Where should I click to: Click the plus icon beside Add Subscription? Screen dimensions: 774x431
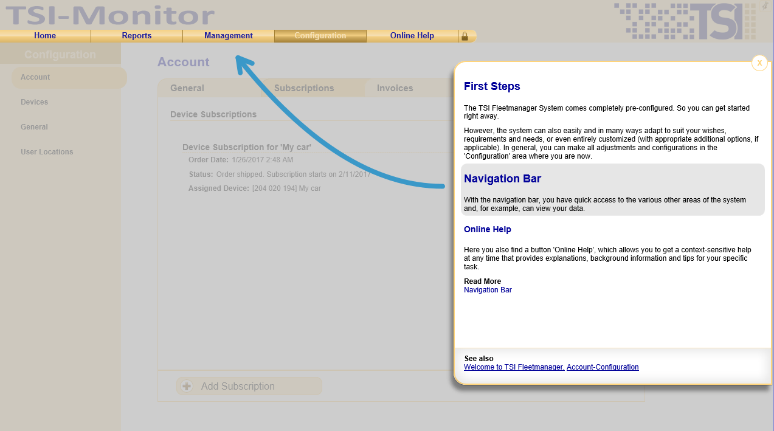(x=187, y=386)
